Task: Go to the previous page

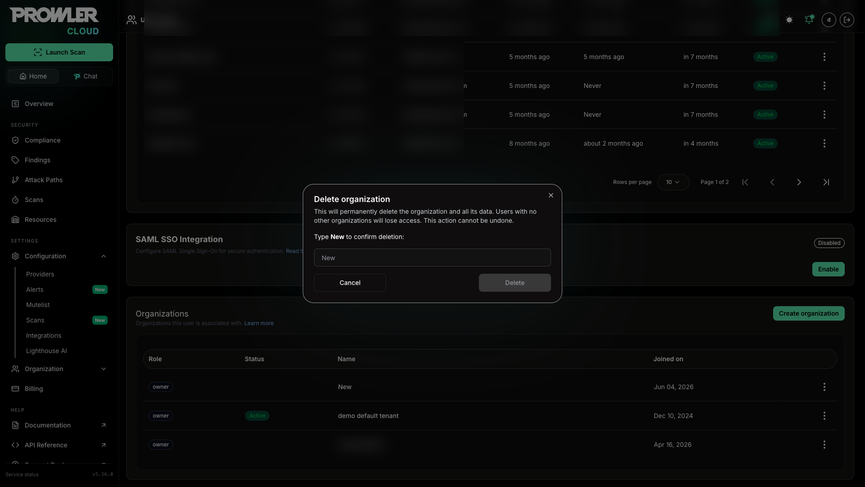Action: click(772, 182)
